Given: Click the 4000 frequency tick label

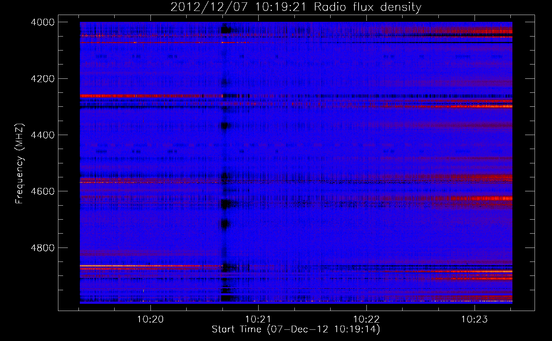Looking at the screenshot, I should click(43, 22).
